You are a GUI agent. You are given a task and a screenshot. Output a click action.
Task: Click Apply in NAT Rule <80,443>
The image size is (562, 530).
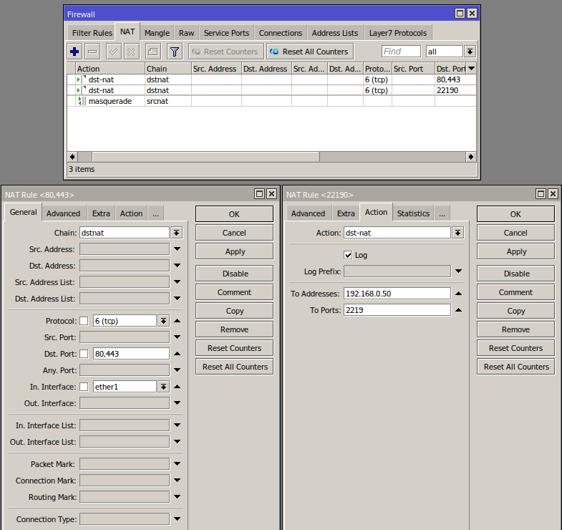pyautogui.click(x=234, y=251)
